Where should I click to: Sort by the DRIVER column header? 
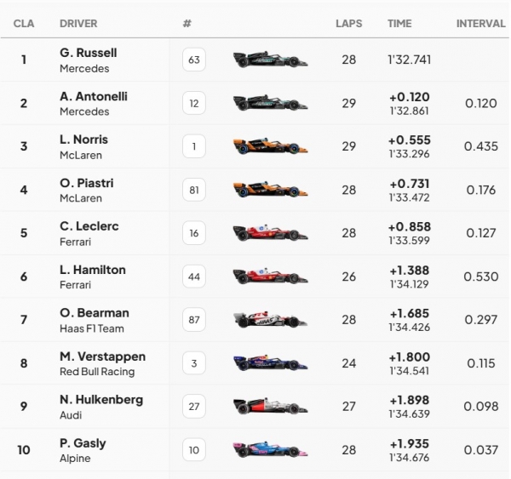coord(78,24)
